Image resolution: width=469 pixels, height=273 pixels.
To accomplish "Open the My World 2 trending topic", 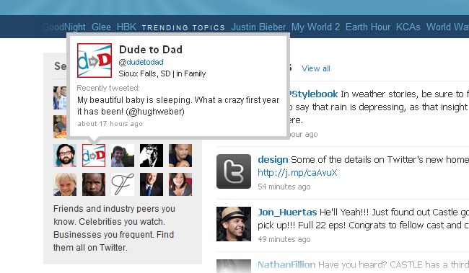I will click(315, 27).
